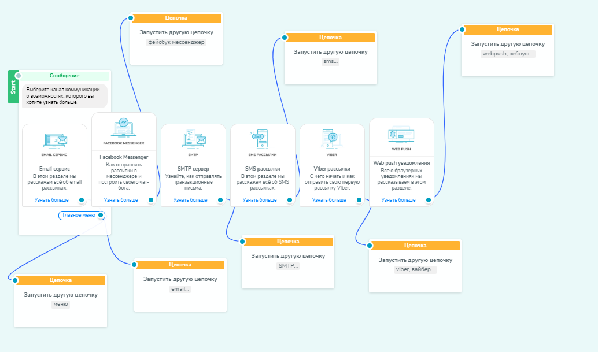Select Цепочка header above email... block
The image size is (598, 352).
pyautogui.click(x=180, y=264)
